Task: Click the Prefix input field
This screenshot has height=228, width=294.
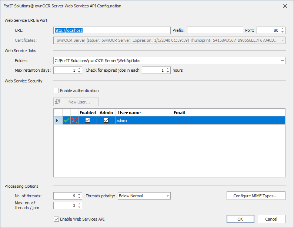Action: [x=215, y=30]
